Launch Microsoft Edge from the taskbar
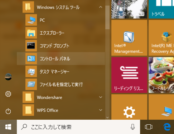This screenshot has width=174, height=134. (x=167, y=127)
